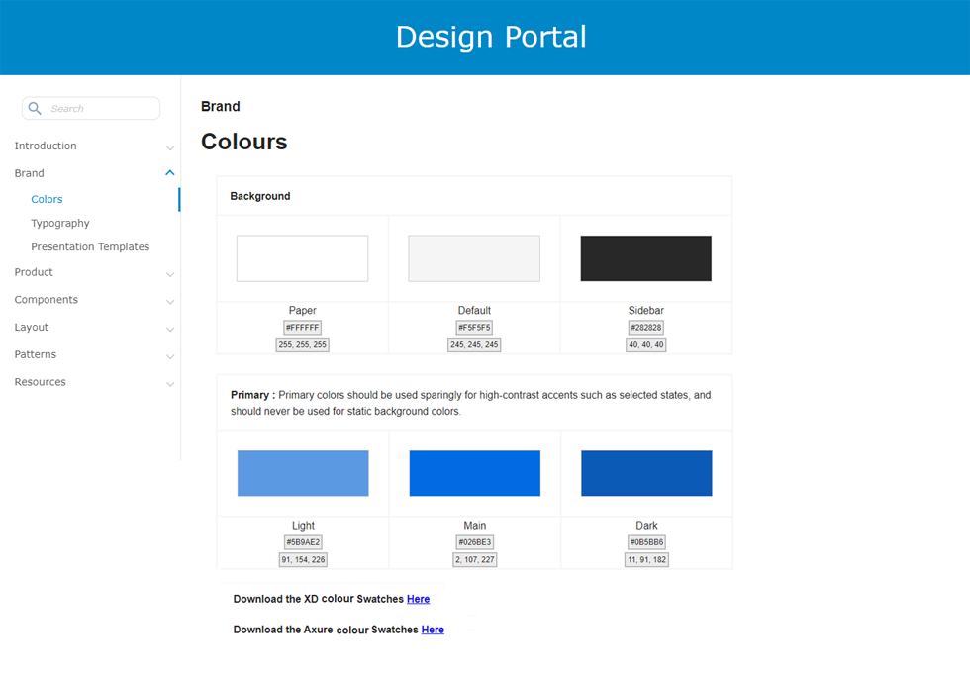Click the Primary Light colour swatch
The width and height of the screenshot is (970, 680).
coord(303,473)
